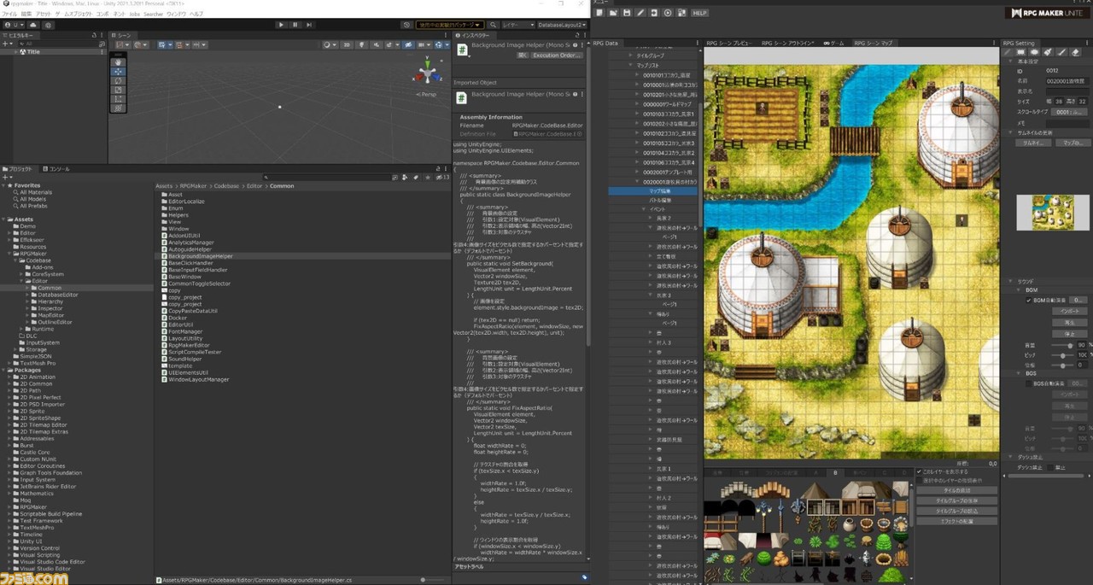This screenshot has width=1093, height=585.
Task: Open the Searcher menu in Unity menu bar
Action: click(x=152, y=15)
